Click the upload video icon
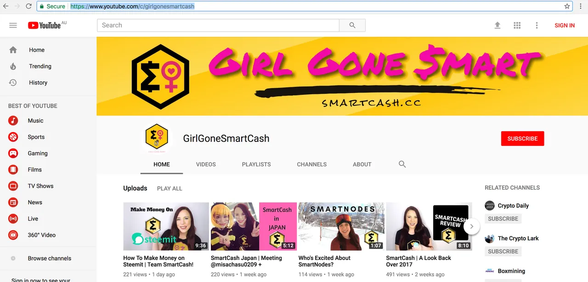Viewport: 588px width, 282px height. [x=497, y=25]
